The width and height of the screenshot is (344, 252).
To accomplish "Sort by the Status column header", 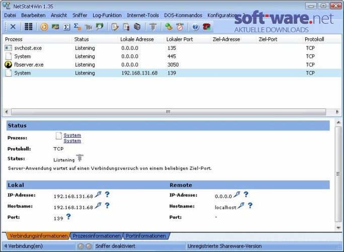I will (95, 39).
